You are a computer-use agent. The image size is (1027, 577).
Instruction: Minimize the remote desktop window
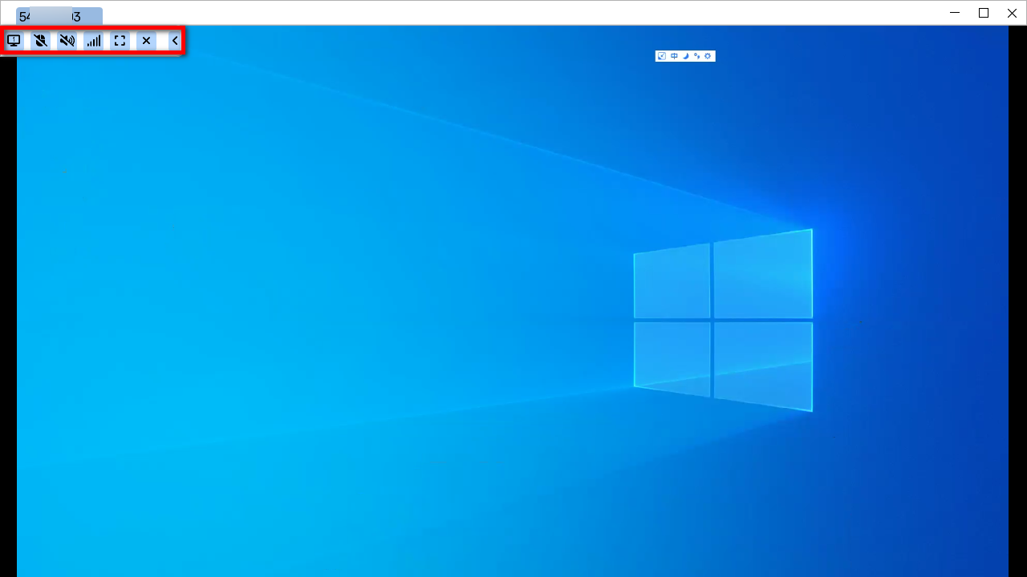tap(954, 13)
